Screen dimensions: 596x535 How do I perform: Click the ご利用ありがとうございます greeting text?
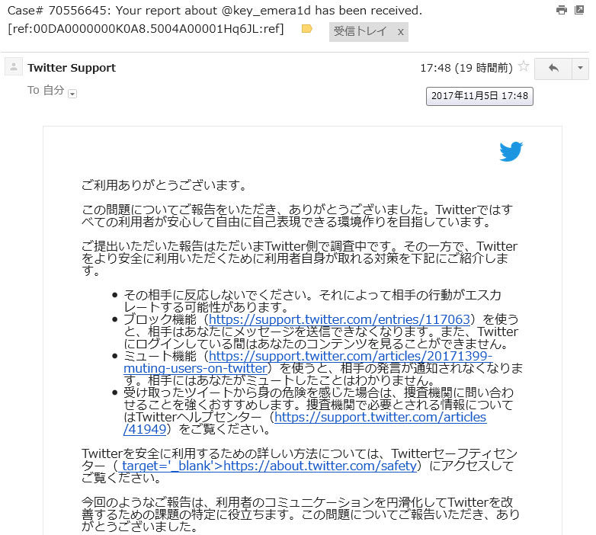pos(164,185)
